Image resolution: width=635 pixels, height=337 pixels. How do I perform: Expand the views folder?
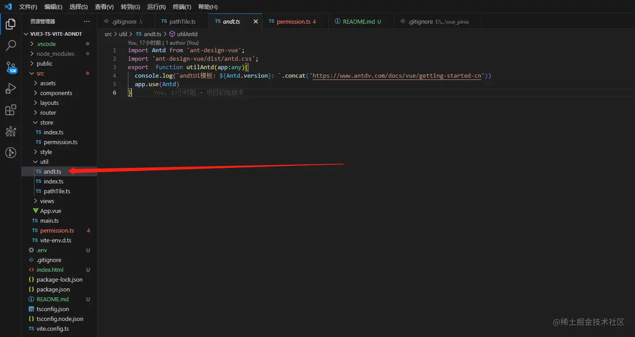click(35, 201)
